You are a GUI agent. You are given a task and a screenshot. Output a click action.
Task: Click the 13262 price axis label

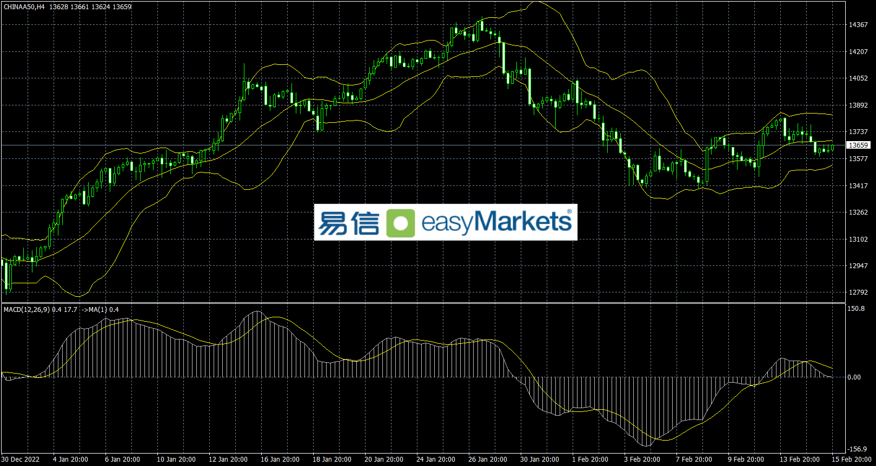[858, 212]
